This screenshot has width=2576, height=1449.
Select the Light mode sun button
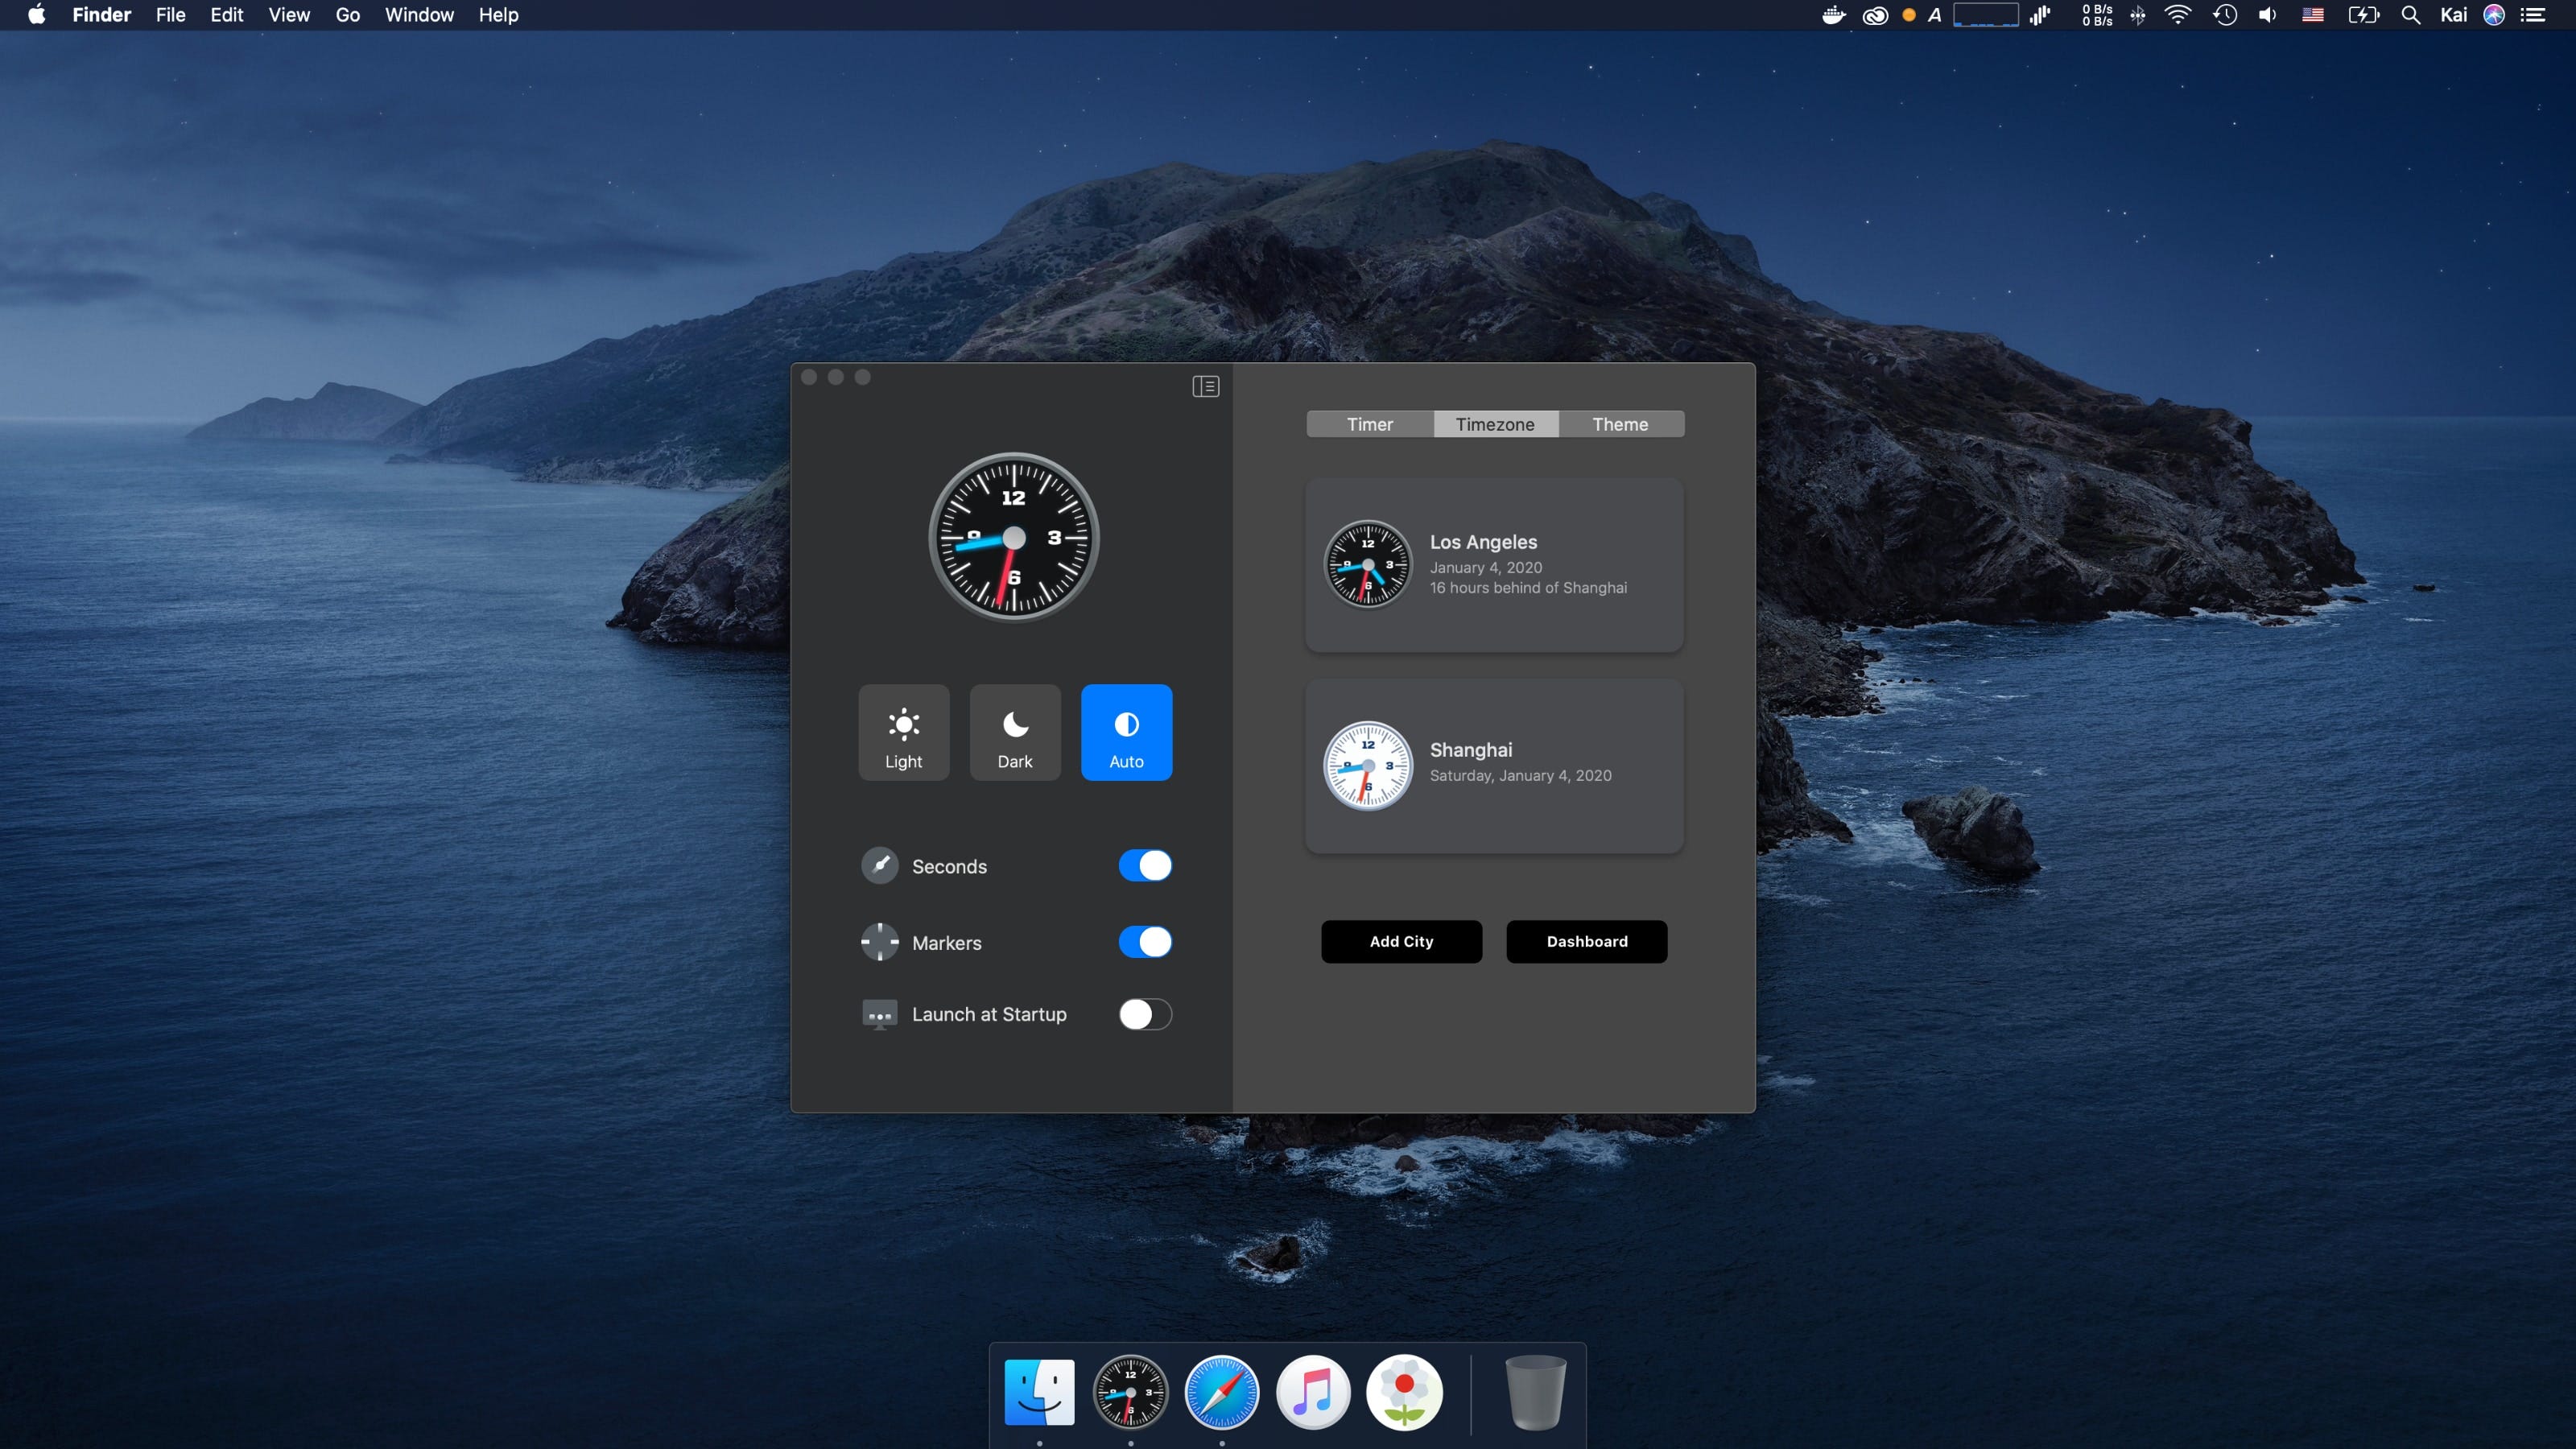pyautogui.click(x=903, y=732)
